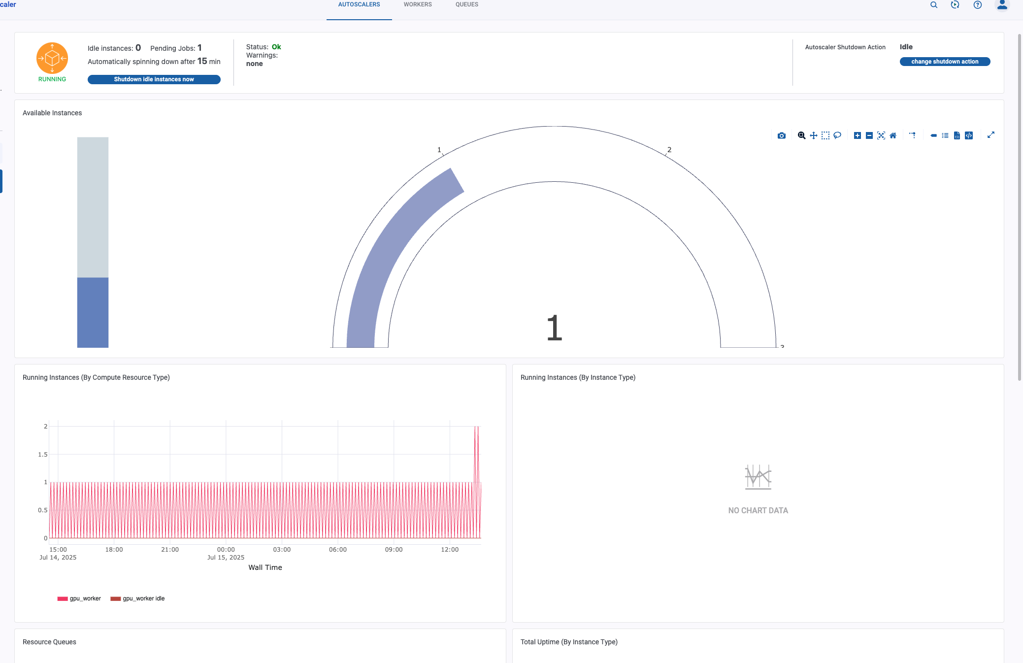Reset plot axes with home icon

pos(893,135)
